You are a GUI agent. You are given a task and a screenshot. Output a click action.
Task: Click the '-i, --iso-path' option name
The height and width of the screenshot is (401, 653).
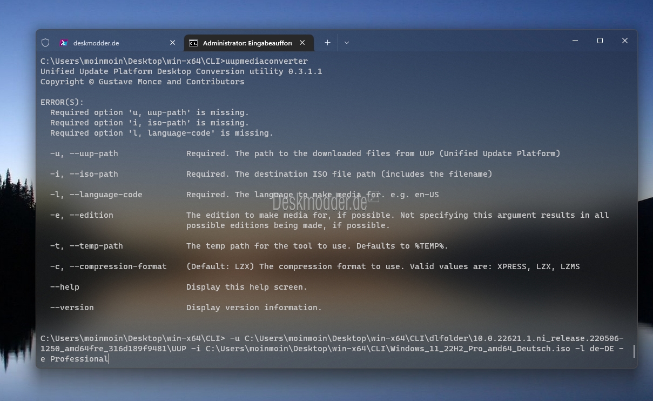coord(84,174)
